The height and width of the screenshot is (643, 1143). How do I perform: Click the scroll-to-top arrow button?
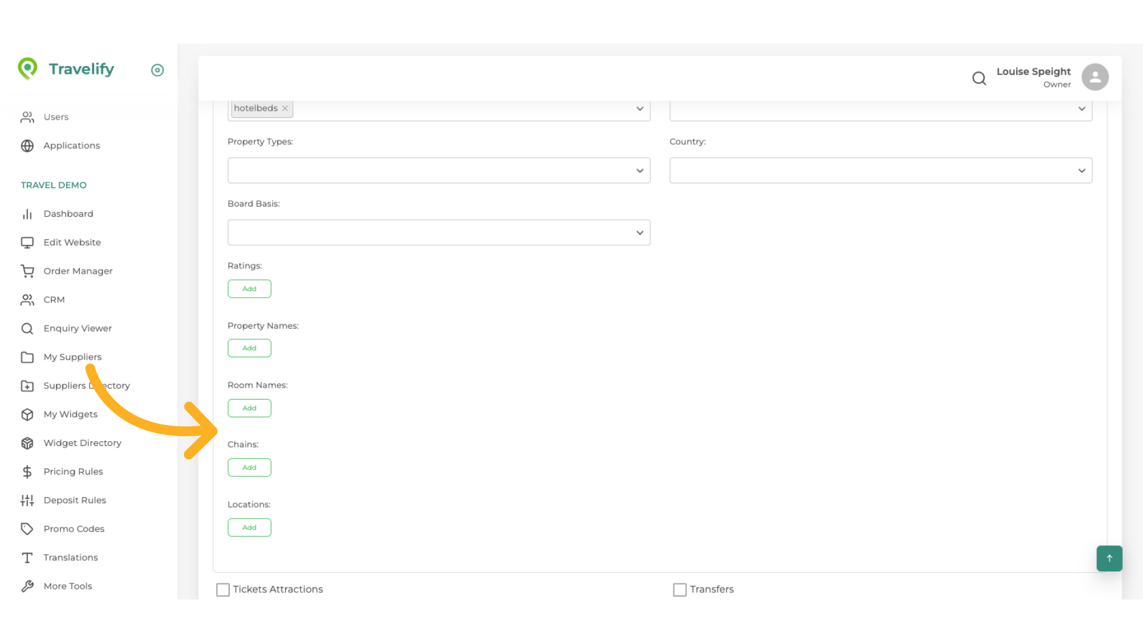point(1109,558)
